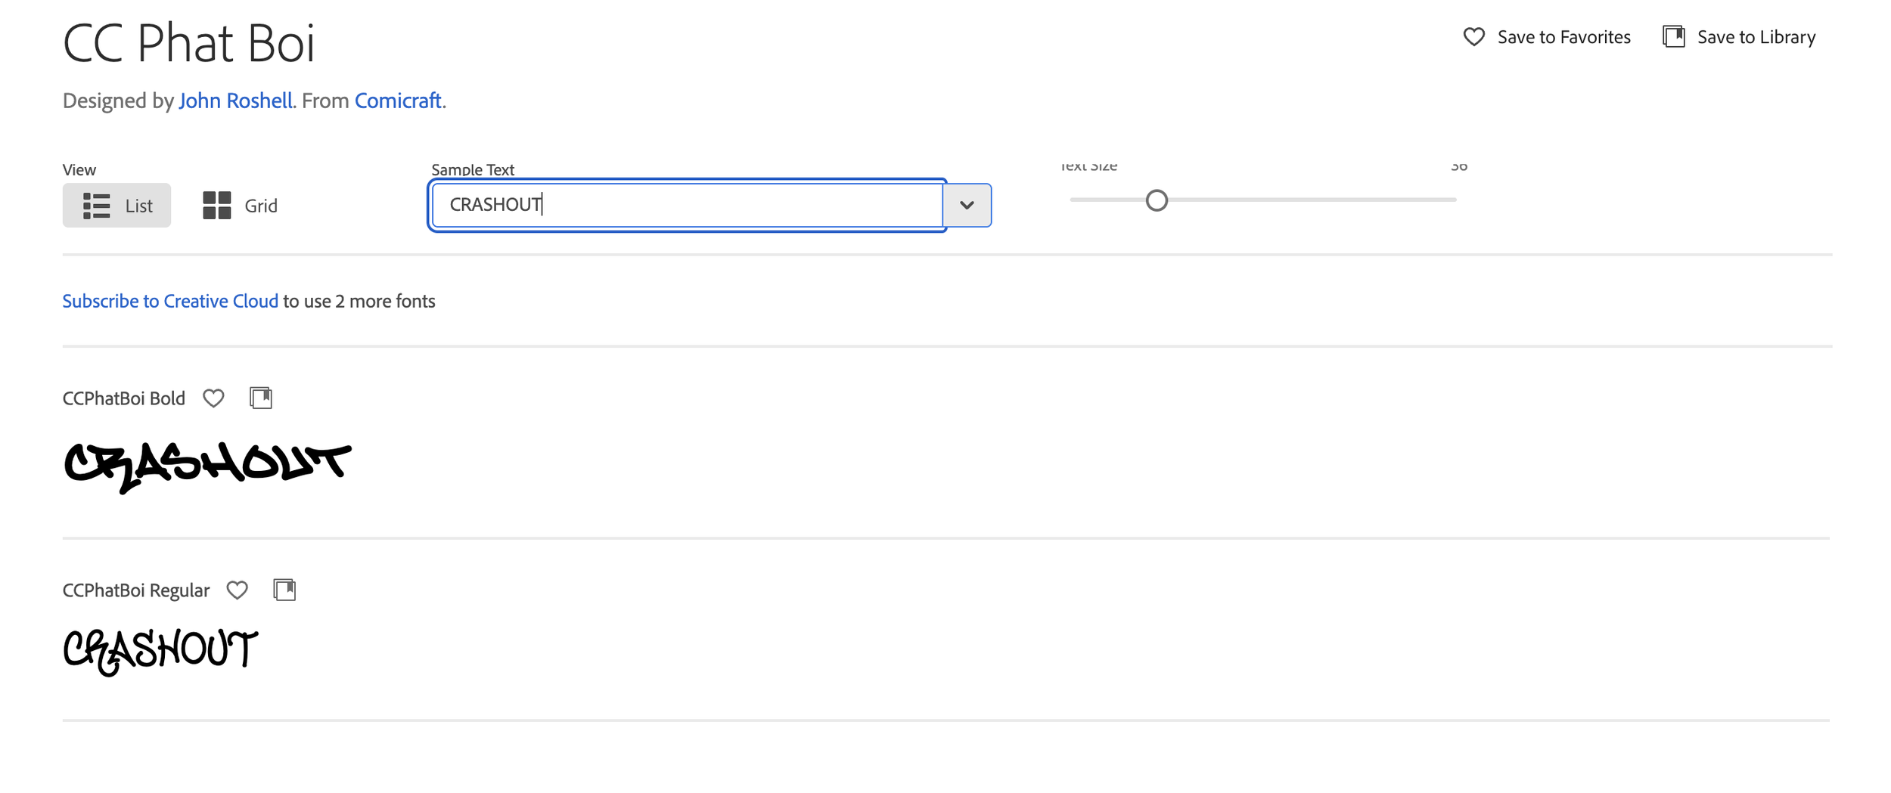Open the Sample Text dropdown arrow

967,205
